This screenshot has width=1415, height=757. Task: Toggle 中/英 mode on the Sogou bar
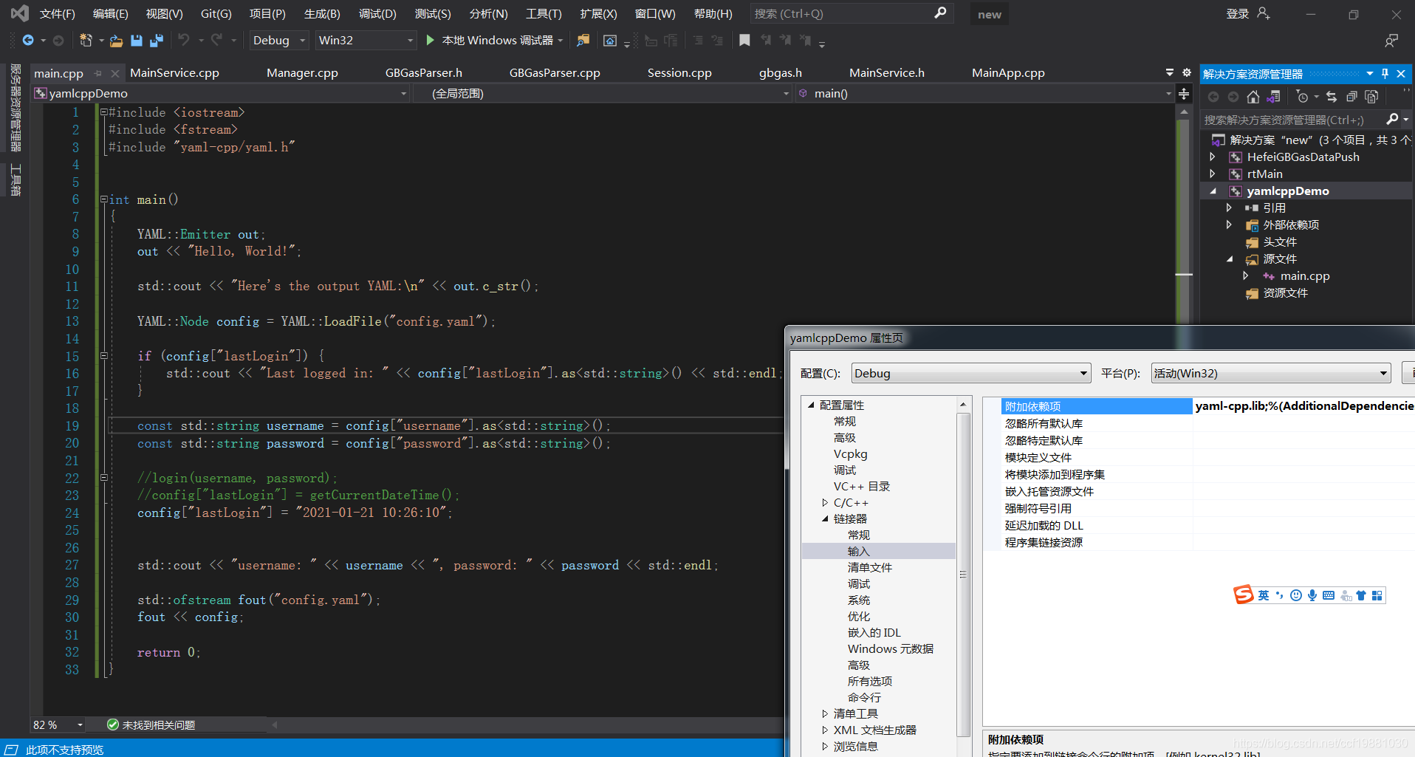coord(1264,595)
